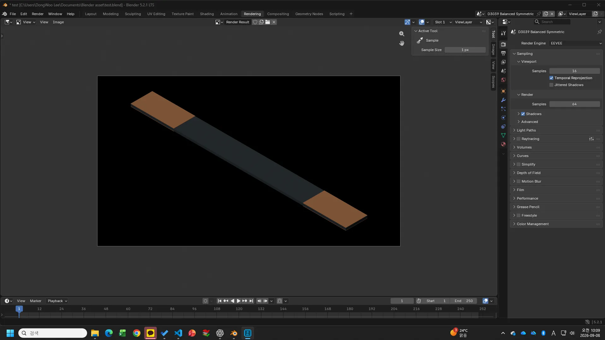Viewport: 605px width, 340px height.
Task: Enable the Freestyle checkbox
Action: 519,215
